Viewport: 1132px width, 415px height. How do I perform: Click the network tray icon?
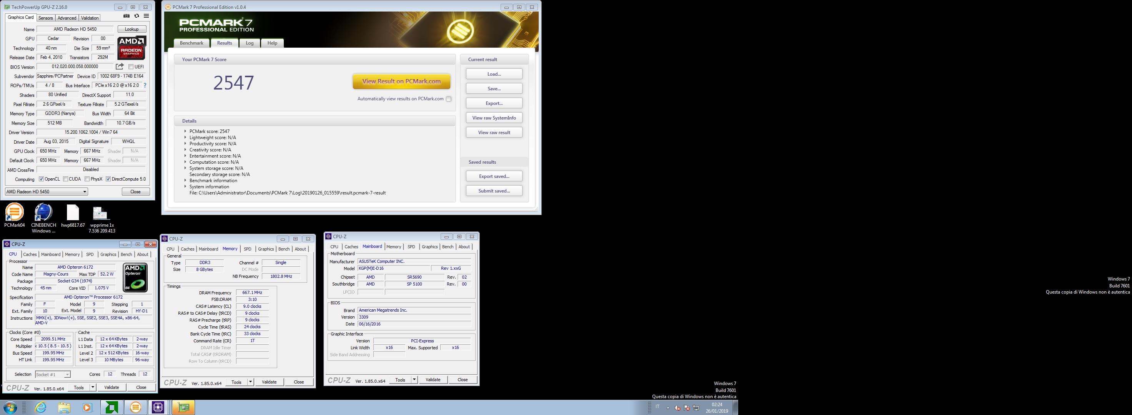pos(696,408)
